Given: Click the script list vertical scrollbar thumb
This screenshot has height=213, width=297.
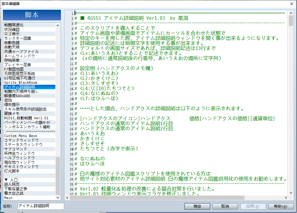Looking at the screenshot, I should pos(58,175).
